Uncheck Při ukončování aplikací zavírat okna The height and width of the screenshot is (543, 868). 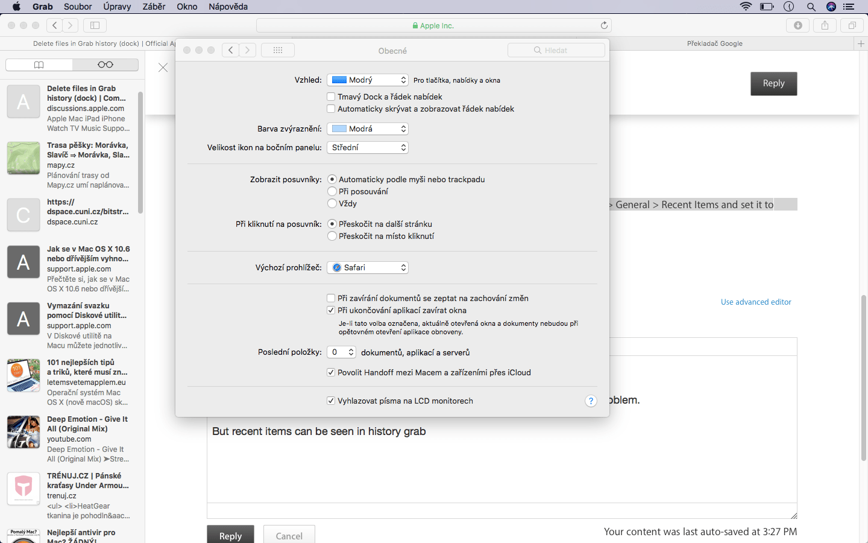pyautogui.click(x=331, y=310)
